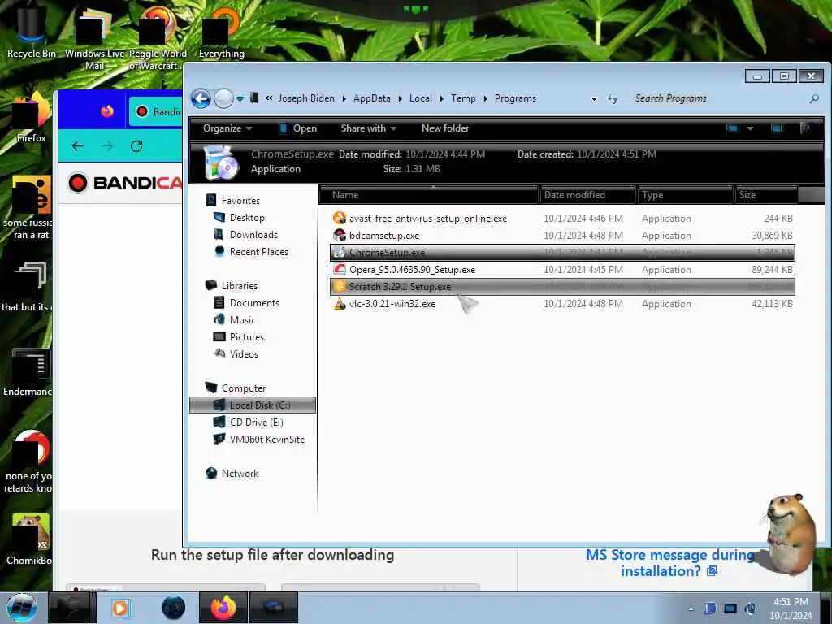The image size is (832, 624).
Task: Focus the Search Programs field
Action: (x=717, y=98)
